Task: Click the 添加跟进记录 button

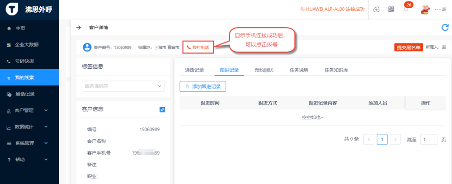Action: (x=202, y=86)
